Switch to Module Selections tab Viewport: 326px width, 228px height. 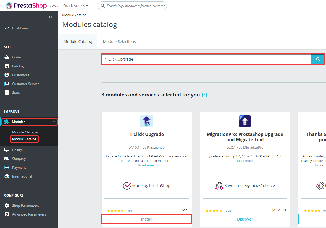pyautogui.click(x=119, y=42)
